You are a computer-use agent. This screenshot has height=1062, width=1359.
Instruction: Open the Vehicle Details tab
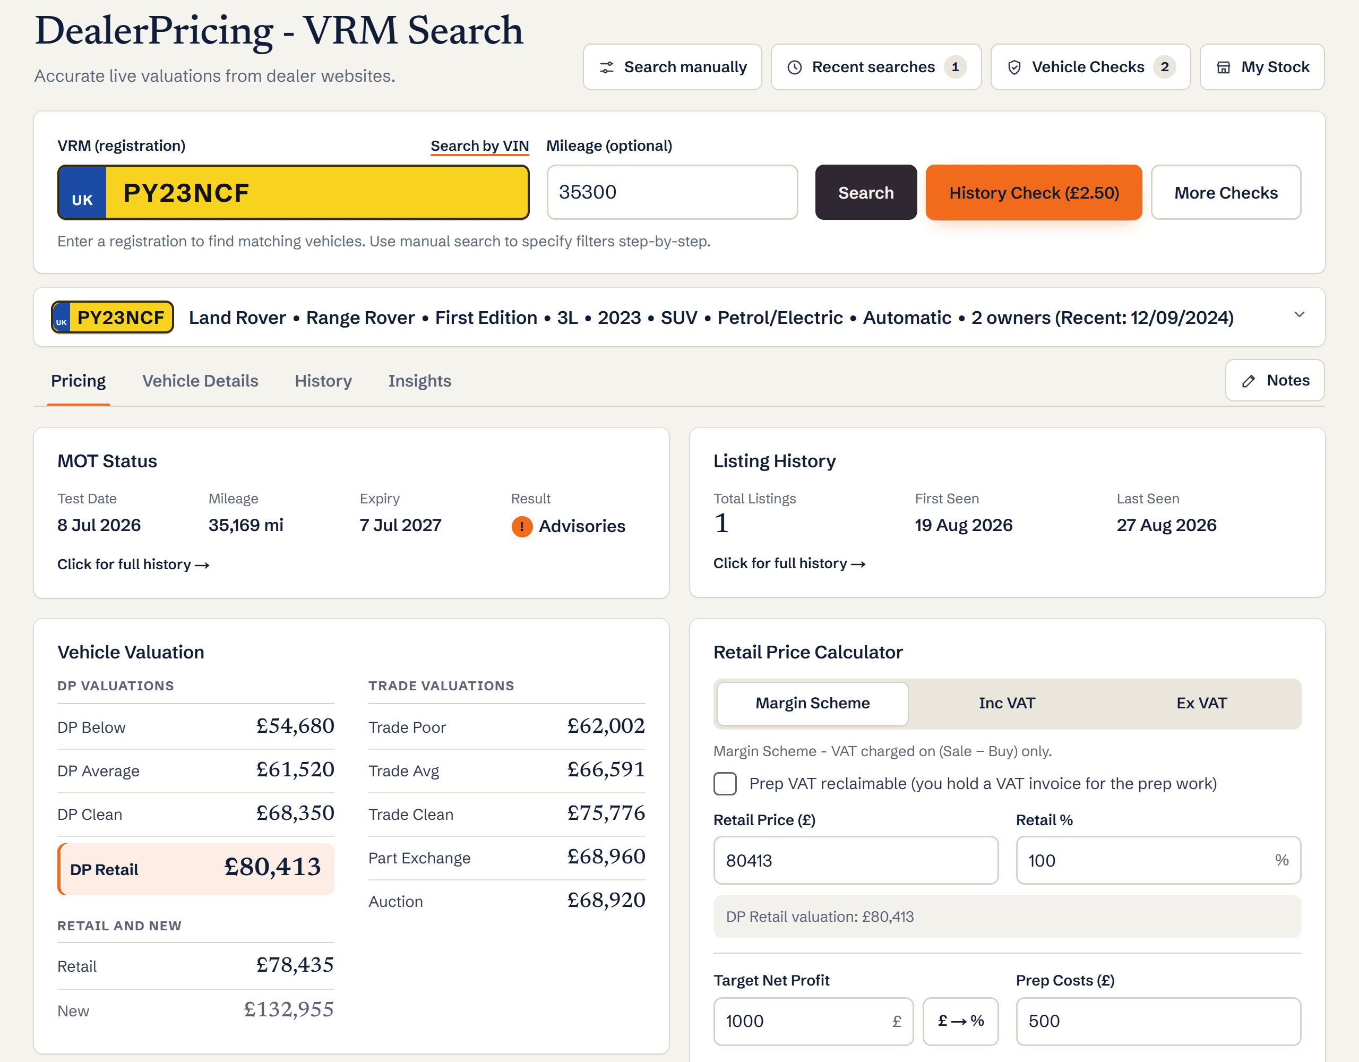[x=200, y=381]
